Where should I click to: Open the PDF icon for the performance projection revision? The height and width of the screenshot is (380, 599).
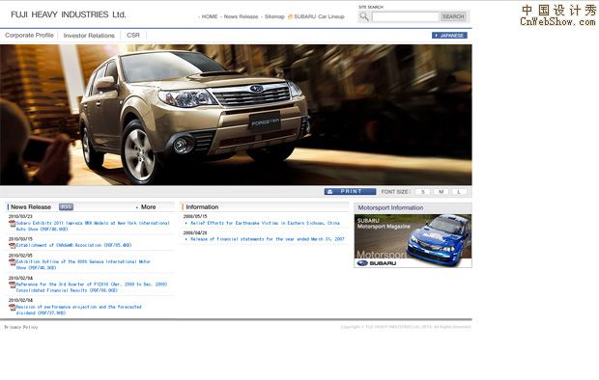pyautogui.click(x=13, y=307)
